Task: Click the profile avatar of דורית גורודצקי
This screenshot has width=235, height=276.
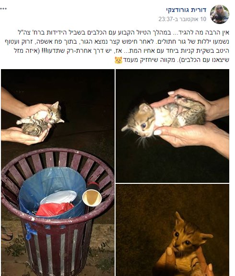Action: pos(220,14)
